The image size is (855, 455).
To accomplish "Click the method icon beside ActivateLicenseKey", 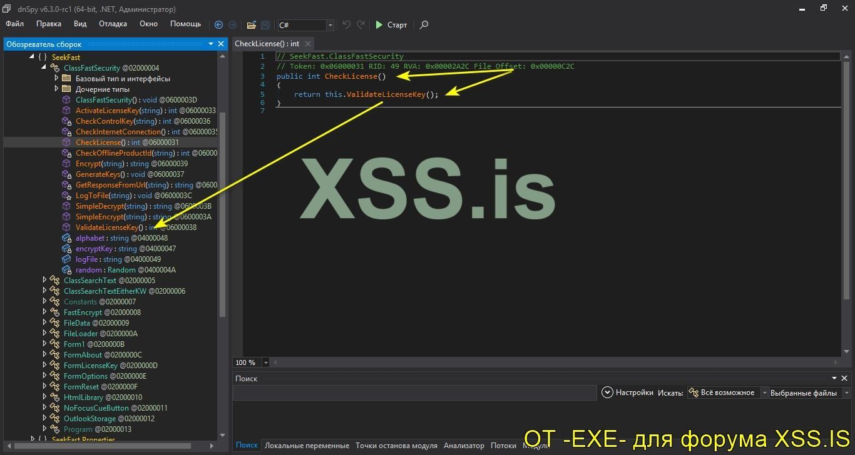I will click(67, 111).
